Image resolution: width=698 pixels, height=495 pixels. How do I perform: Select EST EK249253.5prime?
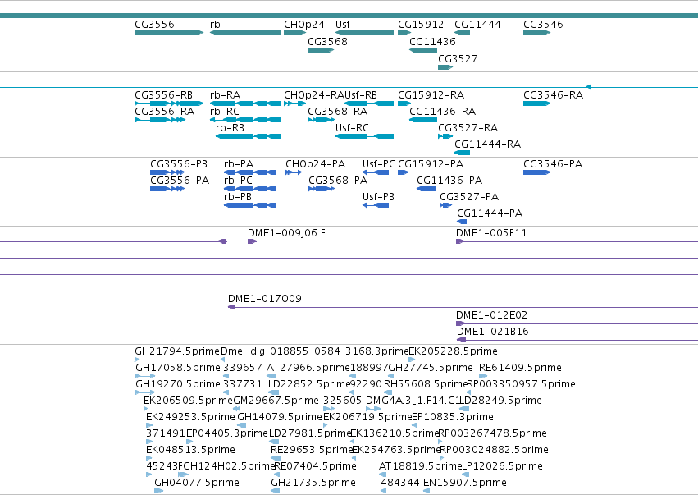149,426
